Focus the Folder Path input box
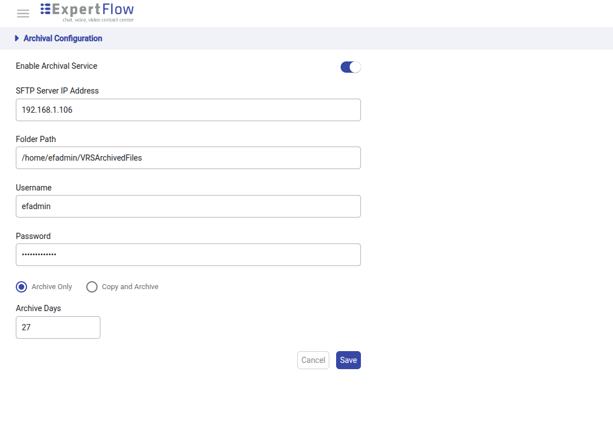Image resolution: width=613 pixels, height=421 pixels. coord(188,158)
